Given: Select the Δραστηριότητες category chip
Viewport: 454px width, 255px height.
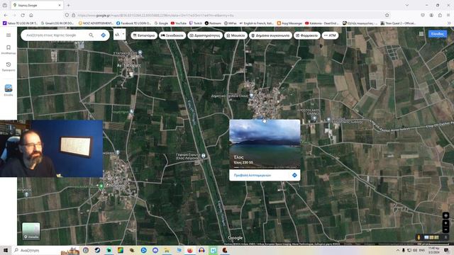Looking at the screenshot, I should click(x=205, y=35).
